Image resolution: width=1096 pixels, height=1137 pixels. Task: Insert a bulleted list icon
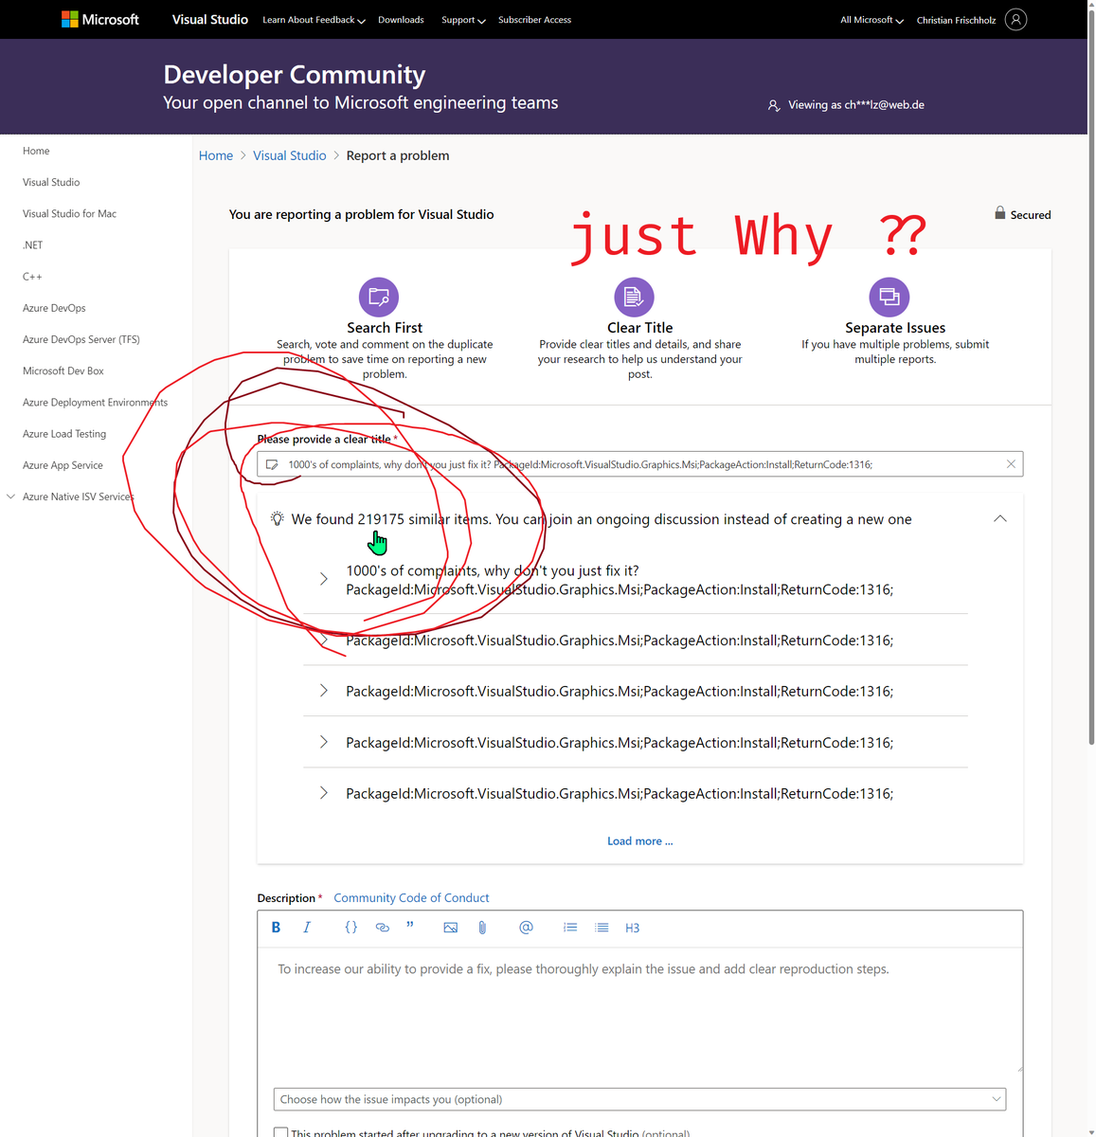click(x=602, y=928)
